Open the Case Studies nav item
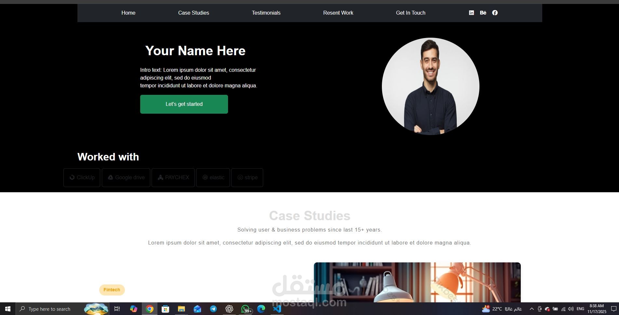The height and width of the screenshot is (315, 619). (194, 13)
